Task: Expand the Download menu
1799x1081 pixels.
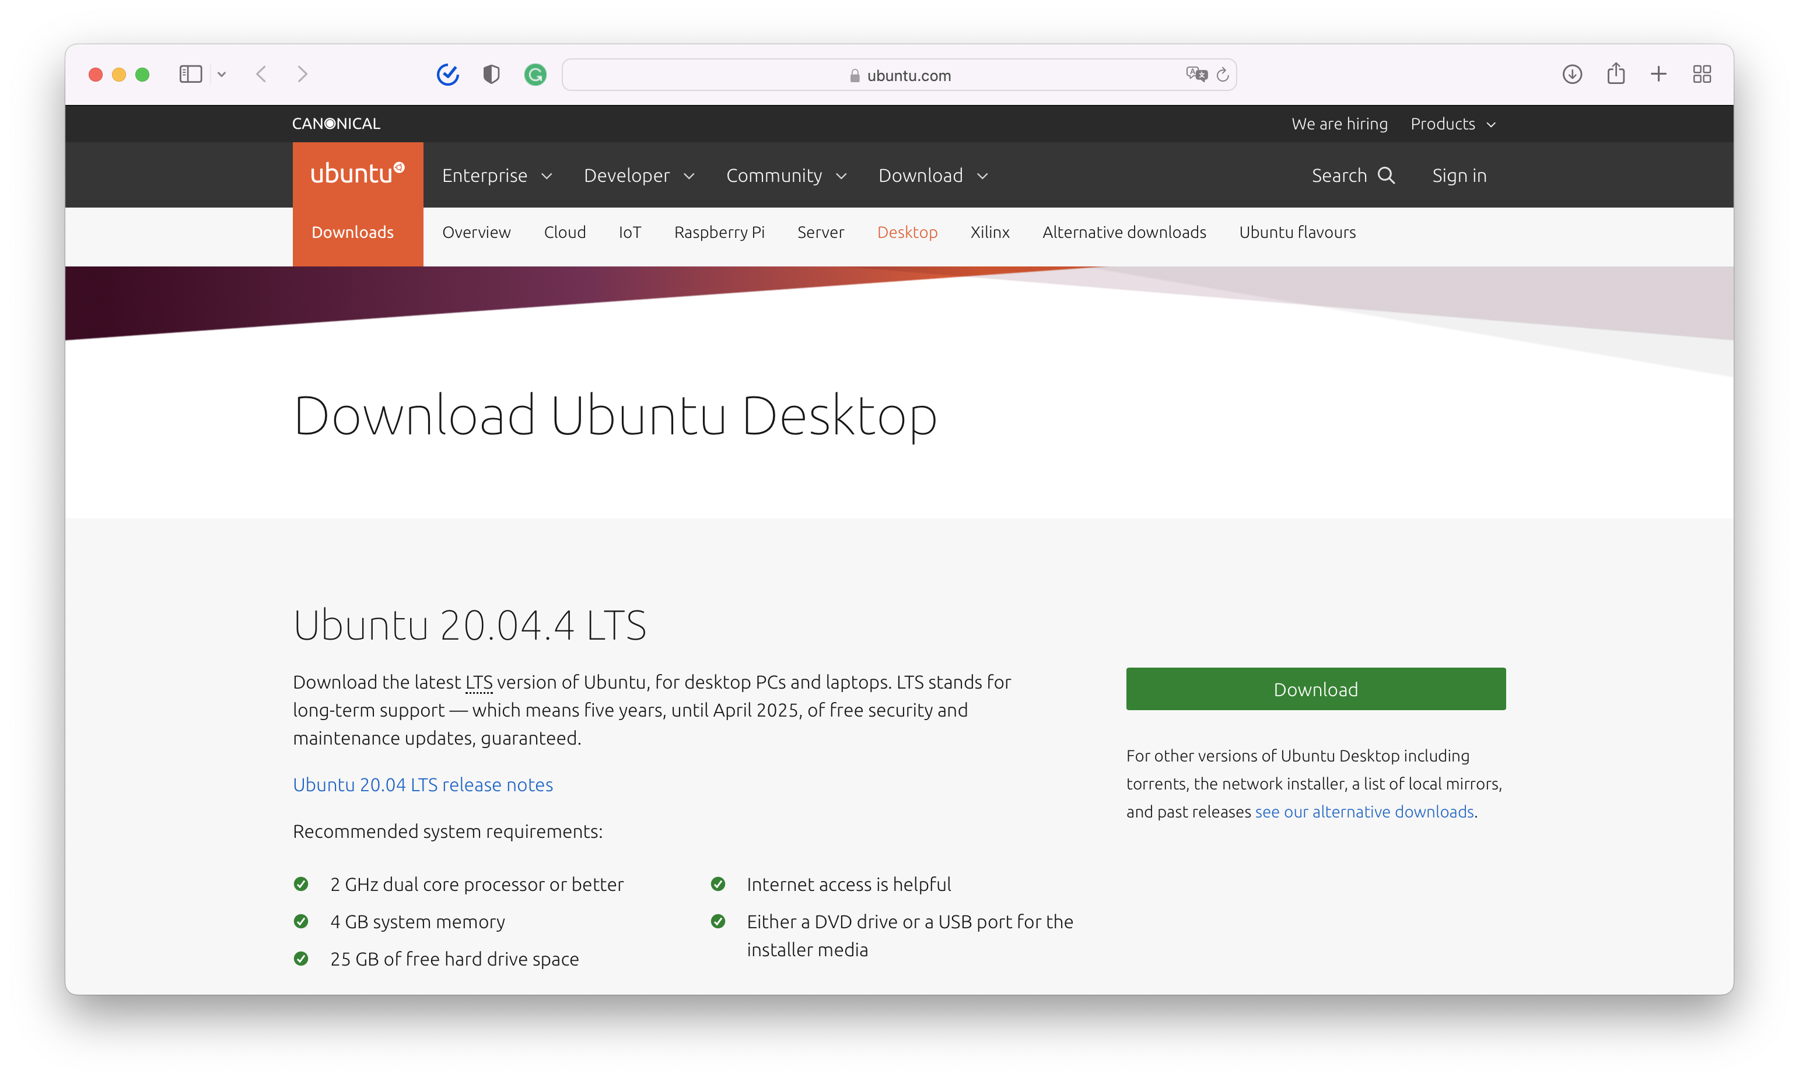Action: point(933,176)
